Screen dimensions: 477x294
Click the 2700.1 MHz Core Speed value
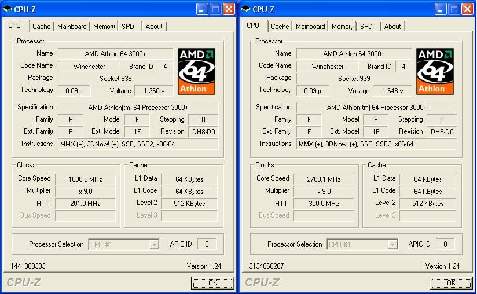click(x=324, y=179)
